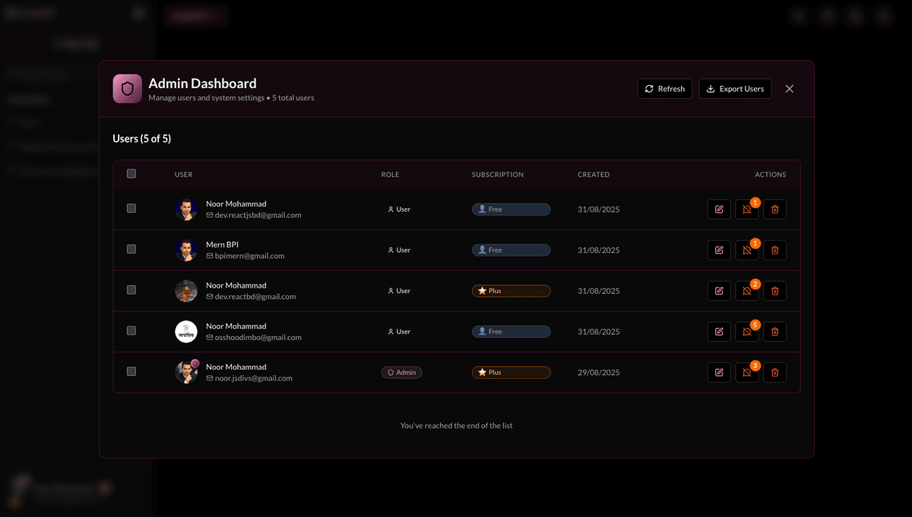Image resolution: width=912 pixels, height=517 pixels.
Task: Click trash icon for dev.reactbd@gmail.com row
Action: 774,291
